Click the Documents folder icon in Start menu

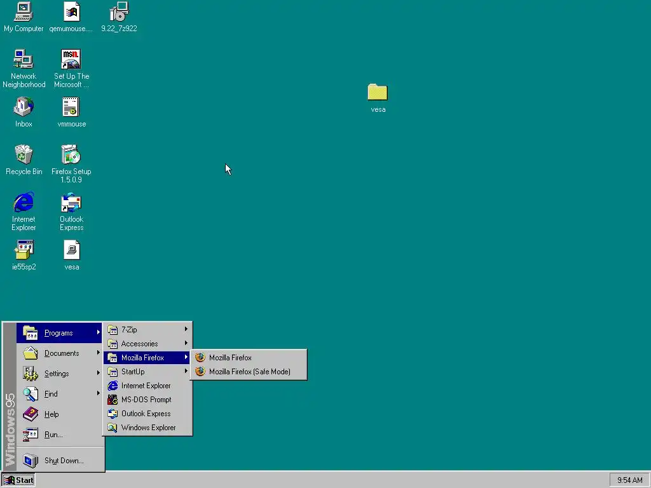[31, 353]
